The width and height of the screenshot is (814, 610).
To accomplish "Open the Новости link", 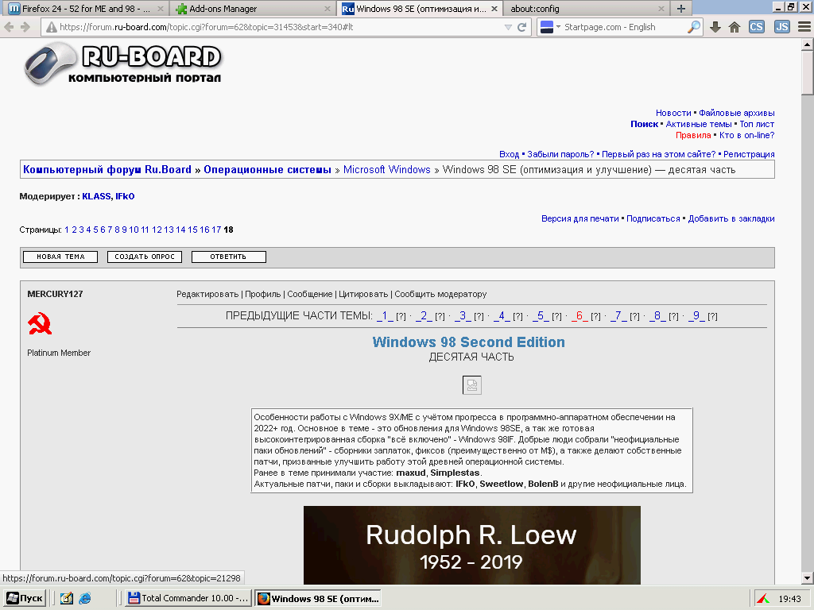I will tap(673, 113).
